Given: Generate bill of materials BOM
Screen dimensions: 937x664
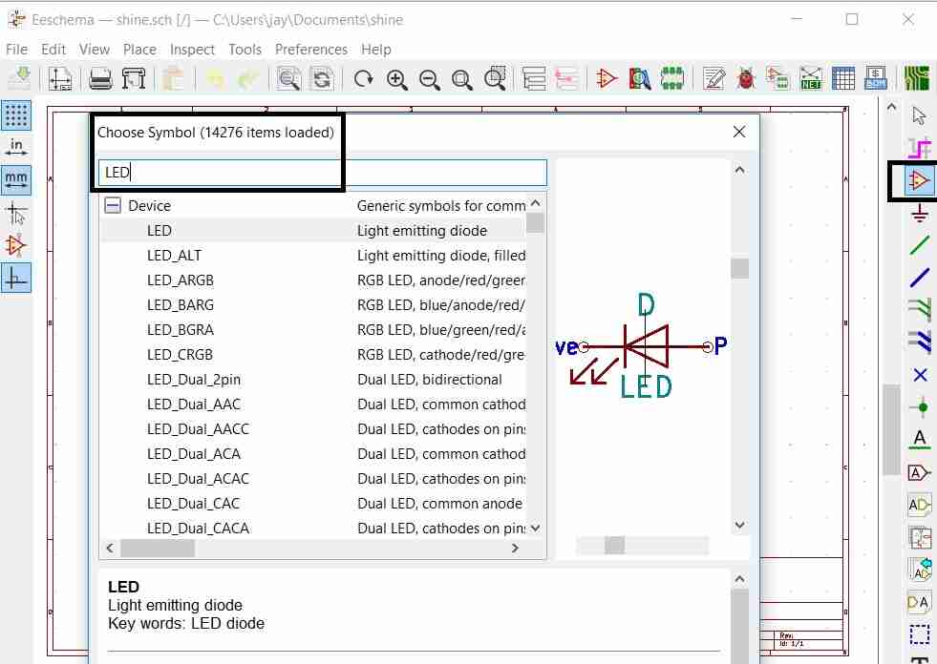Looking at the screenshot, I should click(876, 79).
